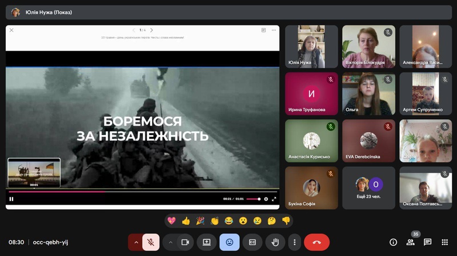
Task: Send thumbs up reaction
Action: pyautogui.click(x=186, y=221)
